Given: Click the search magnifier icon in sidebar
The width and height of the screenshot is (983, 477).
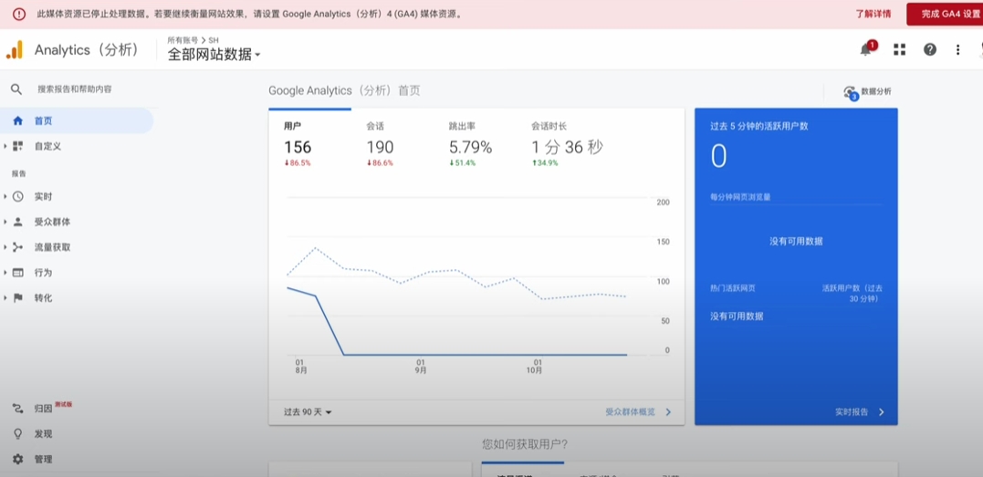Looking at the screenshot, I should 16,89.
